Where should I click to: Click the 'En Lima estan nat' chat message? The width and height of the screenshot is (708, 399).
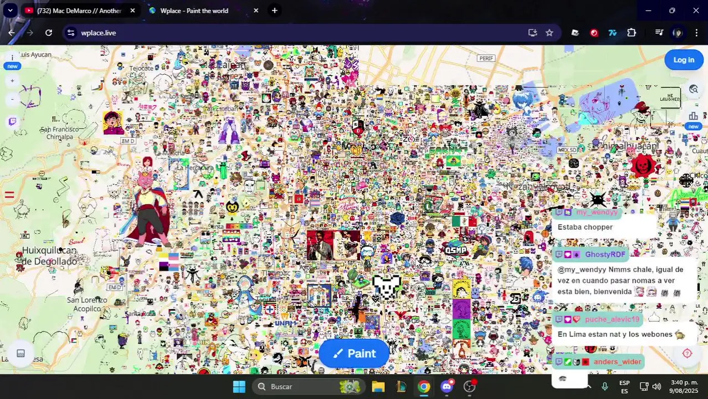click(621, 334)
